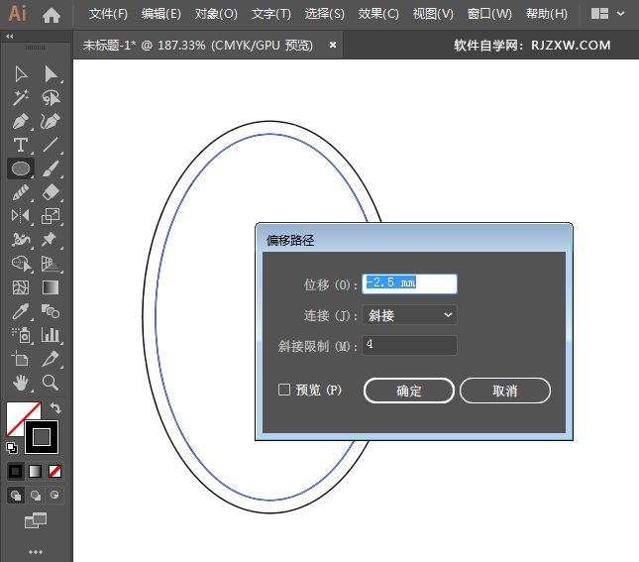The width and height of the screenshot is (639, 562).
Task: Open Edit Toolbar three dots
Action: (36, 552)
